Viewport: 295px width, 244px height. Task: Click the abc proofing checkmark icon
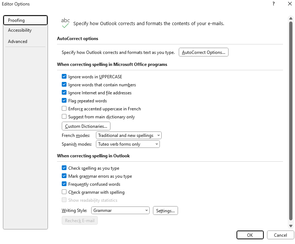[x=65, y=23]
